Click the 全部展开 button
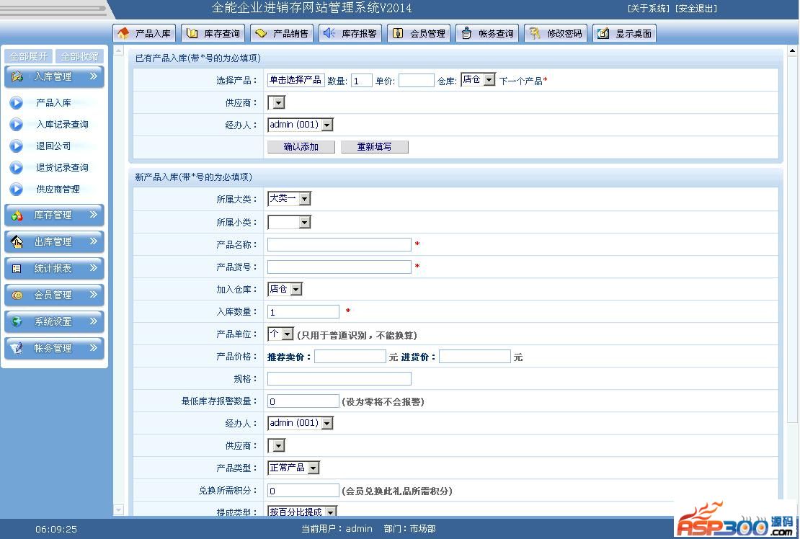The image size is (800, 539). pyautogui.click(x=29, y=56)
